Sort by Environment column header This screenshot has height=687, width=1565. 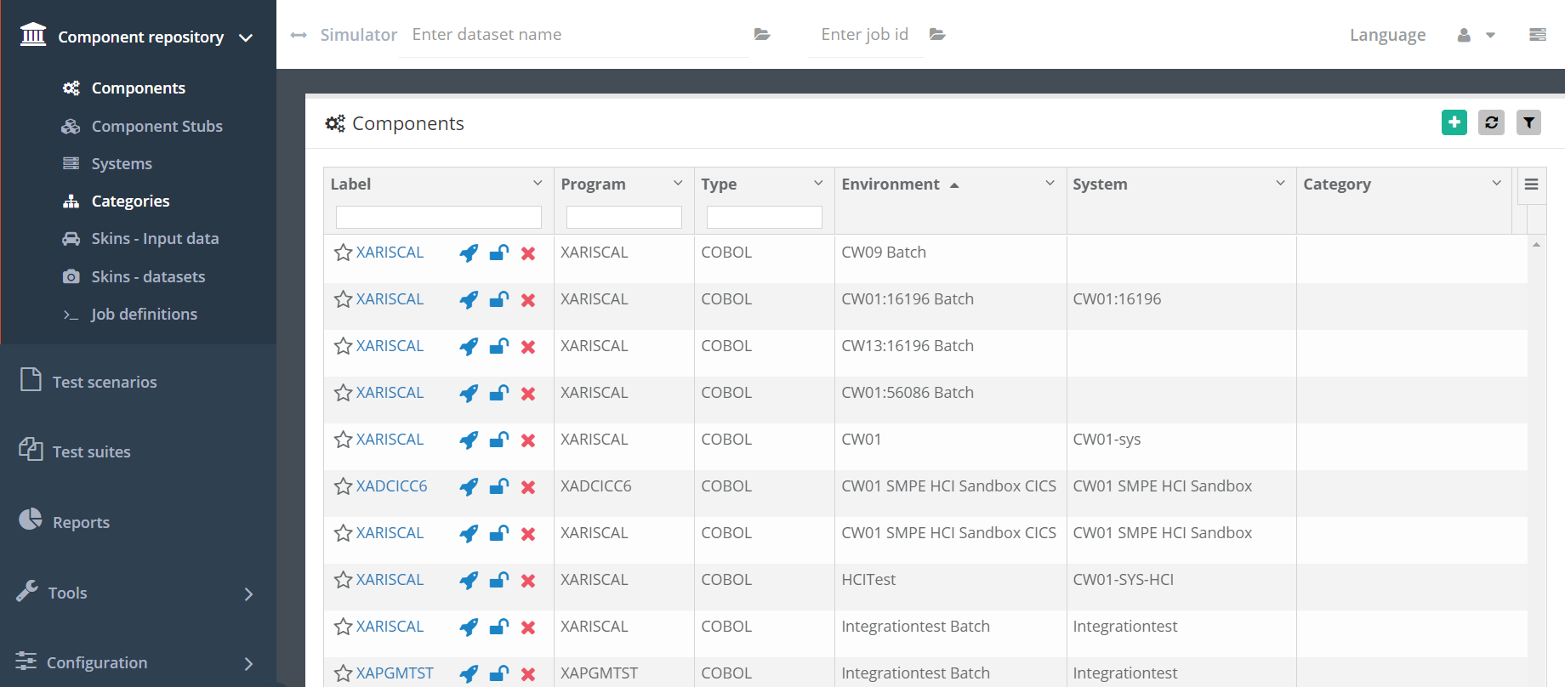(891, 184)
